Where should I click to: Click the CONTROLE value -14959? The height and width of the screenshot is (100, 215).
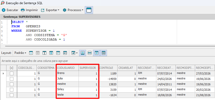tap(108, 79)
